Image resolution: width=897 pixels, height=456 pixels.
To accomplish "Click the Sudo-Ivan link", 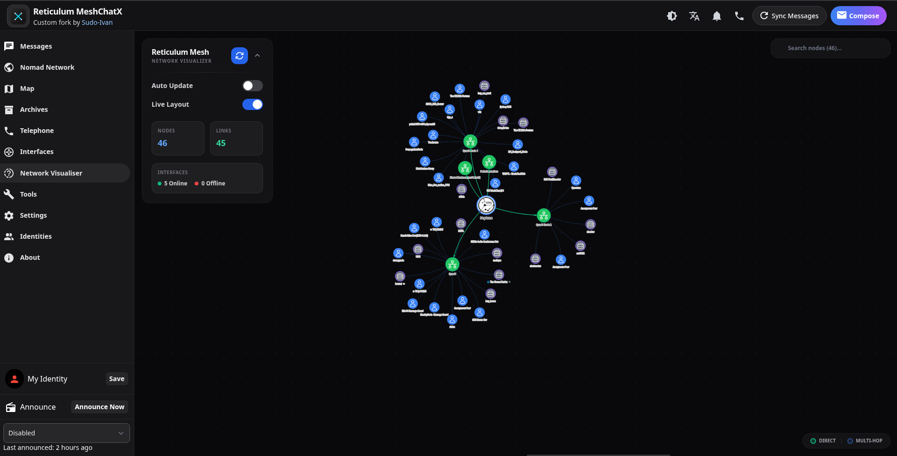I will (97, 22).
